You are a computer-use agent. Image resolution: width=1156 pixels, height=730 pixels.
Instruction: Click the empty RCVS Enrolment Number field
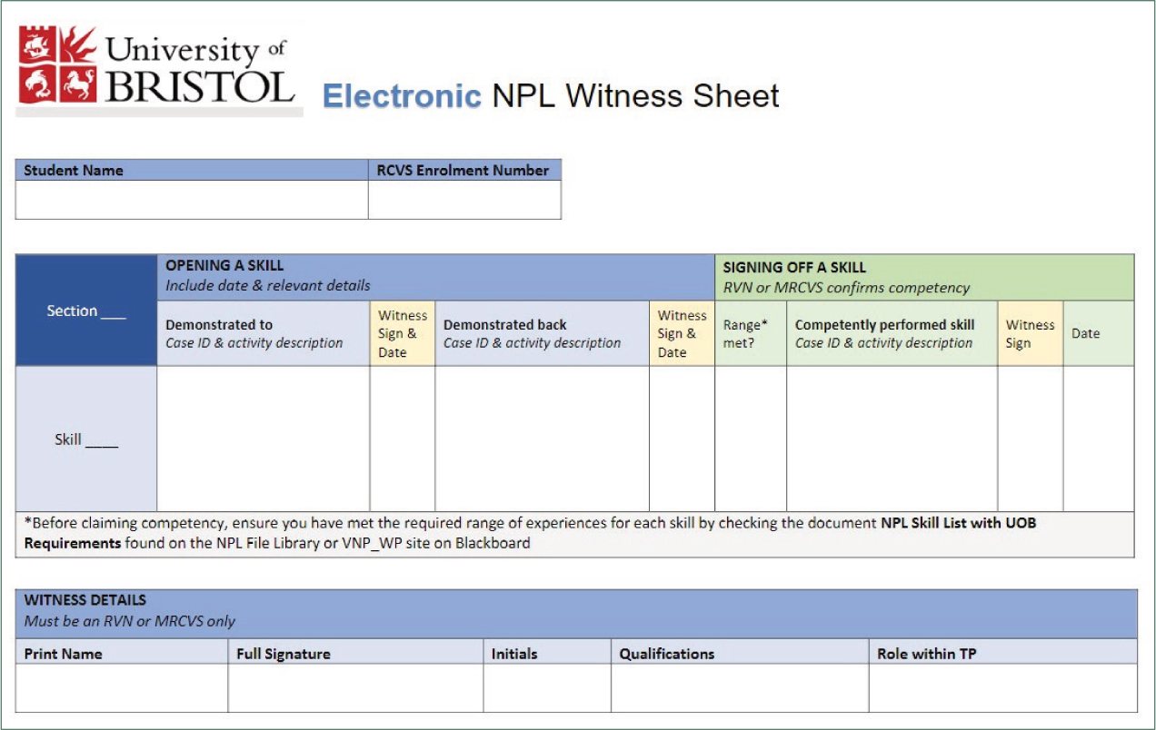[x=464, y=200]
